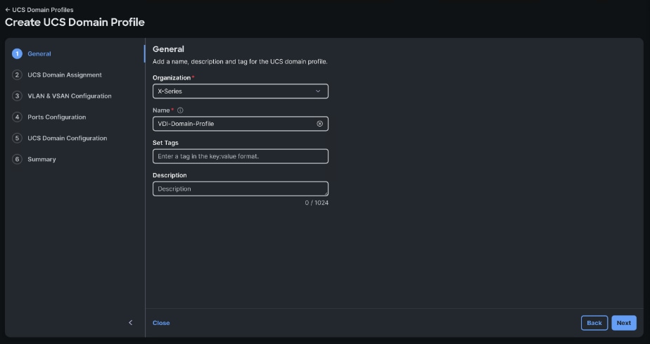Click the info icon beside Name
Screen dimensions: 650x344
pyautogui.click(x=180, y=110)
